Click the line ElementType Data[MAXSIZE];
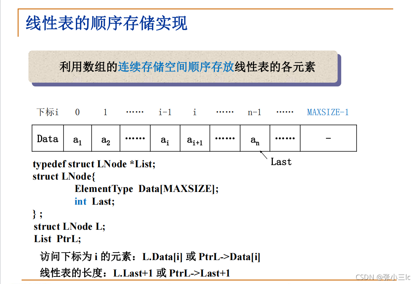 coord(147,189)
